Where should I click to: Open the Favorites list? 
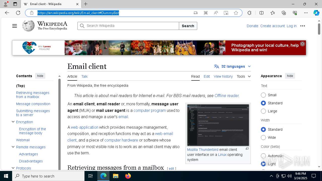[x=273, y=13]
